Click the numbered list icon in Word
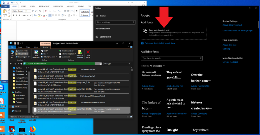The width and height of the screenshot is (260, 135). coord(55,11)
